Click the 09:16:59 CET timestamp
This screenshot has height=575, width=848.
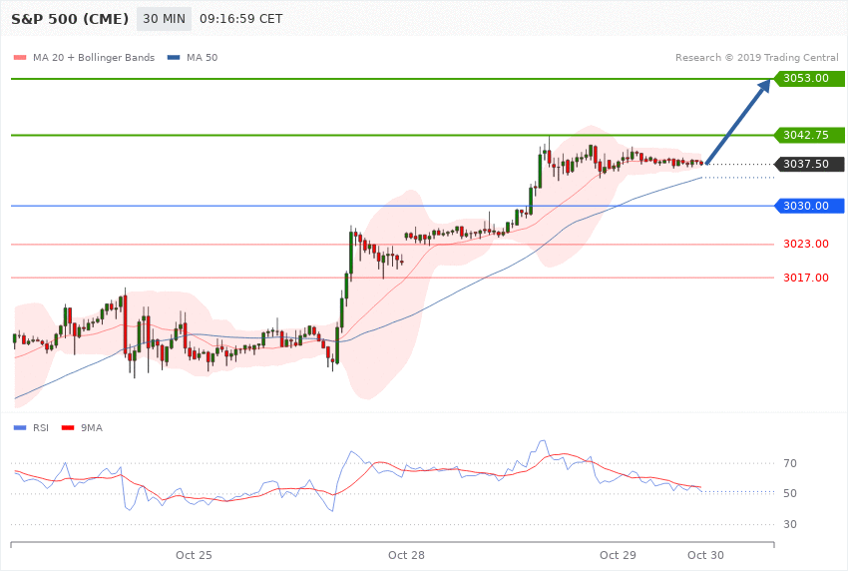241,19
